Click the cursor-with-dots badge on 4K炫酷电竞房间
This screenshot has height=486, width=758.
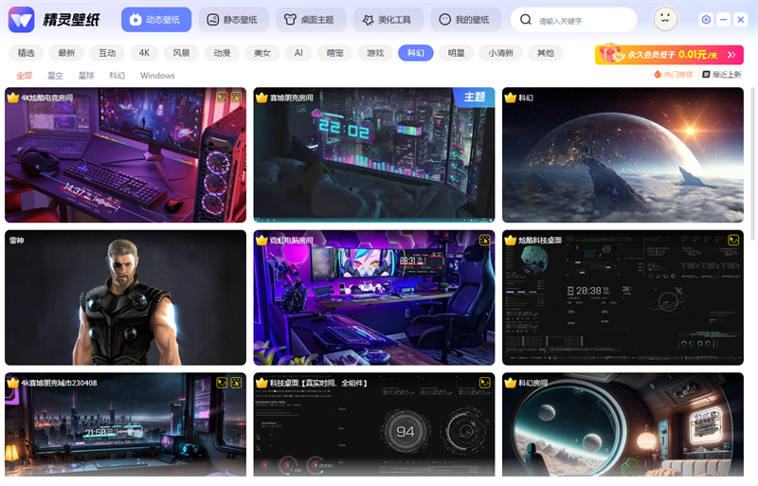pos(236,98)
